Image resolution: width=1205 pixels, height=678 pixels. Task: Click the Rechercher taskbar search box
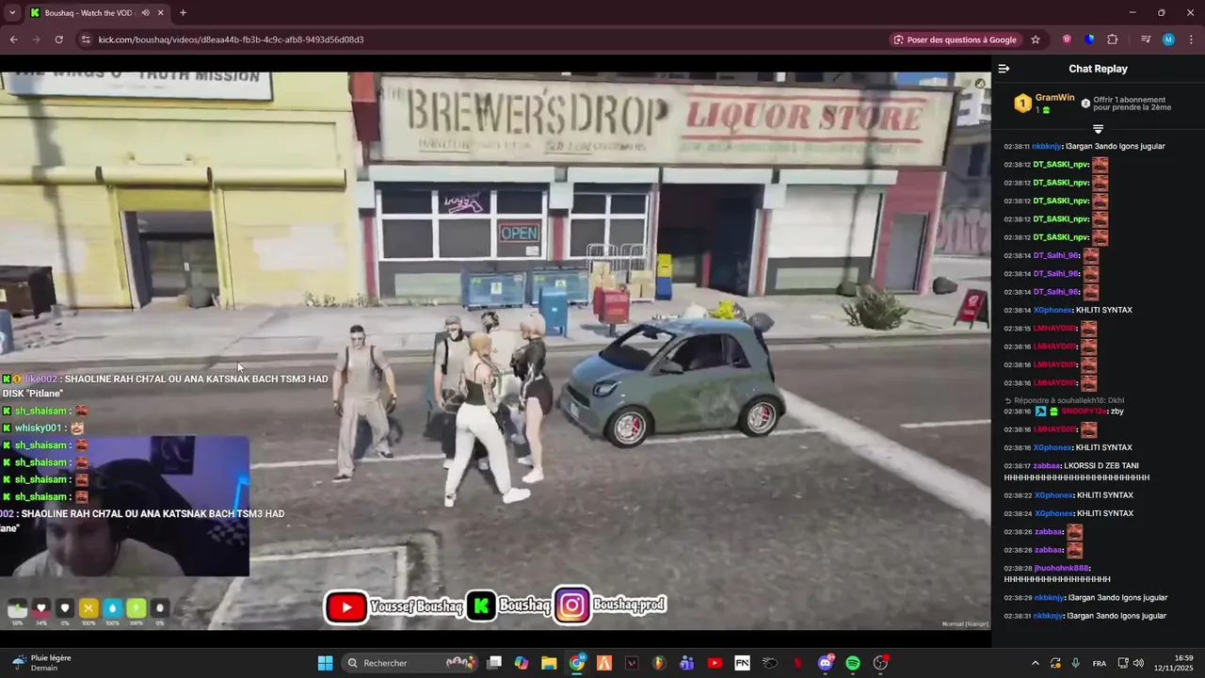(410, 663)
